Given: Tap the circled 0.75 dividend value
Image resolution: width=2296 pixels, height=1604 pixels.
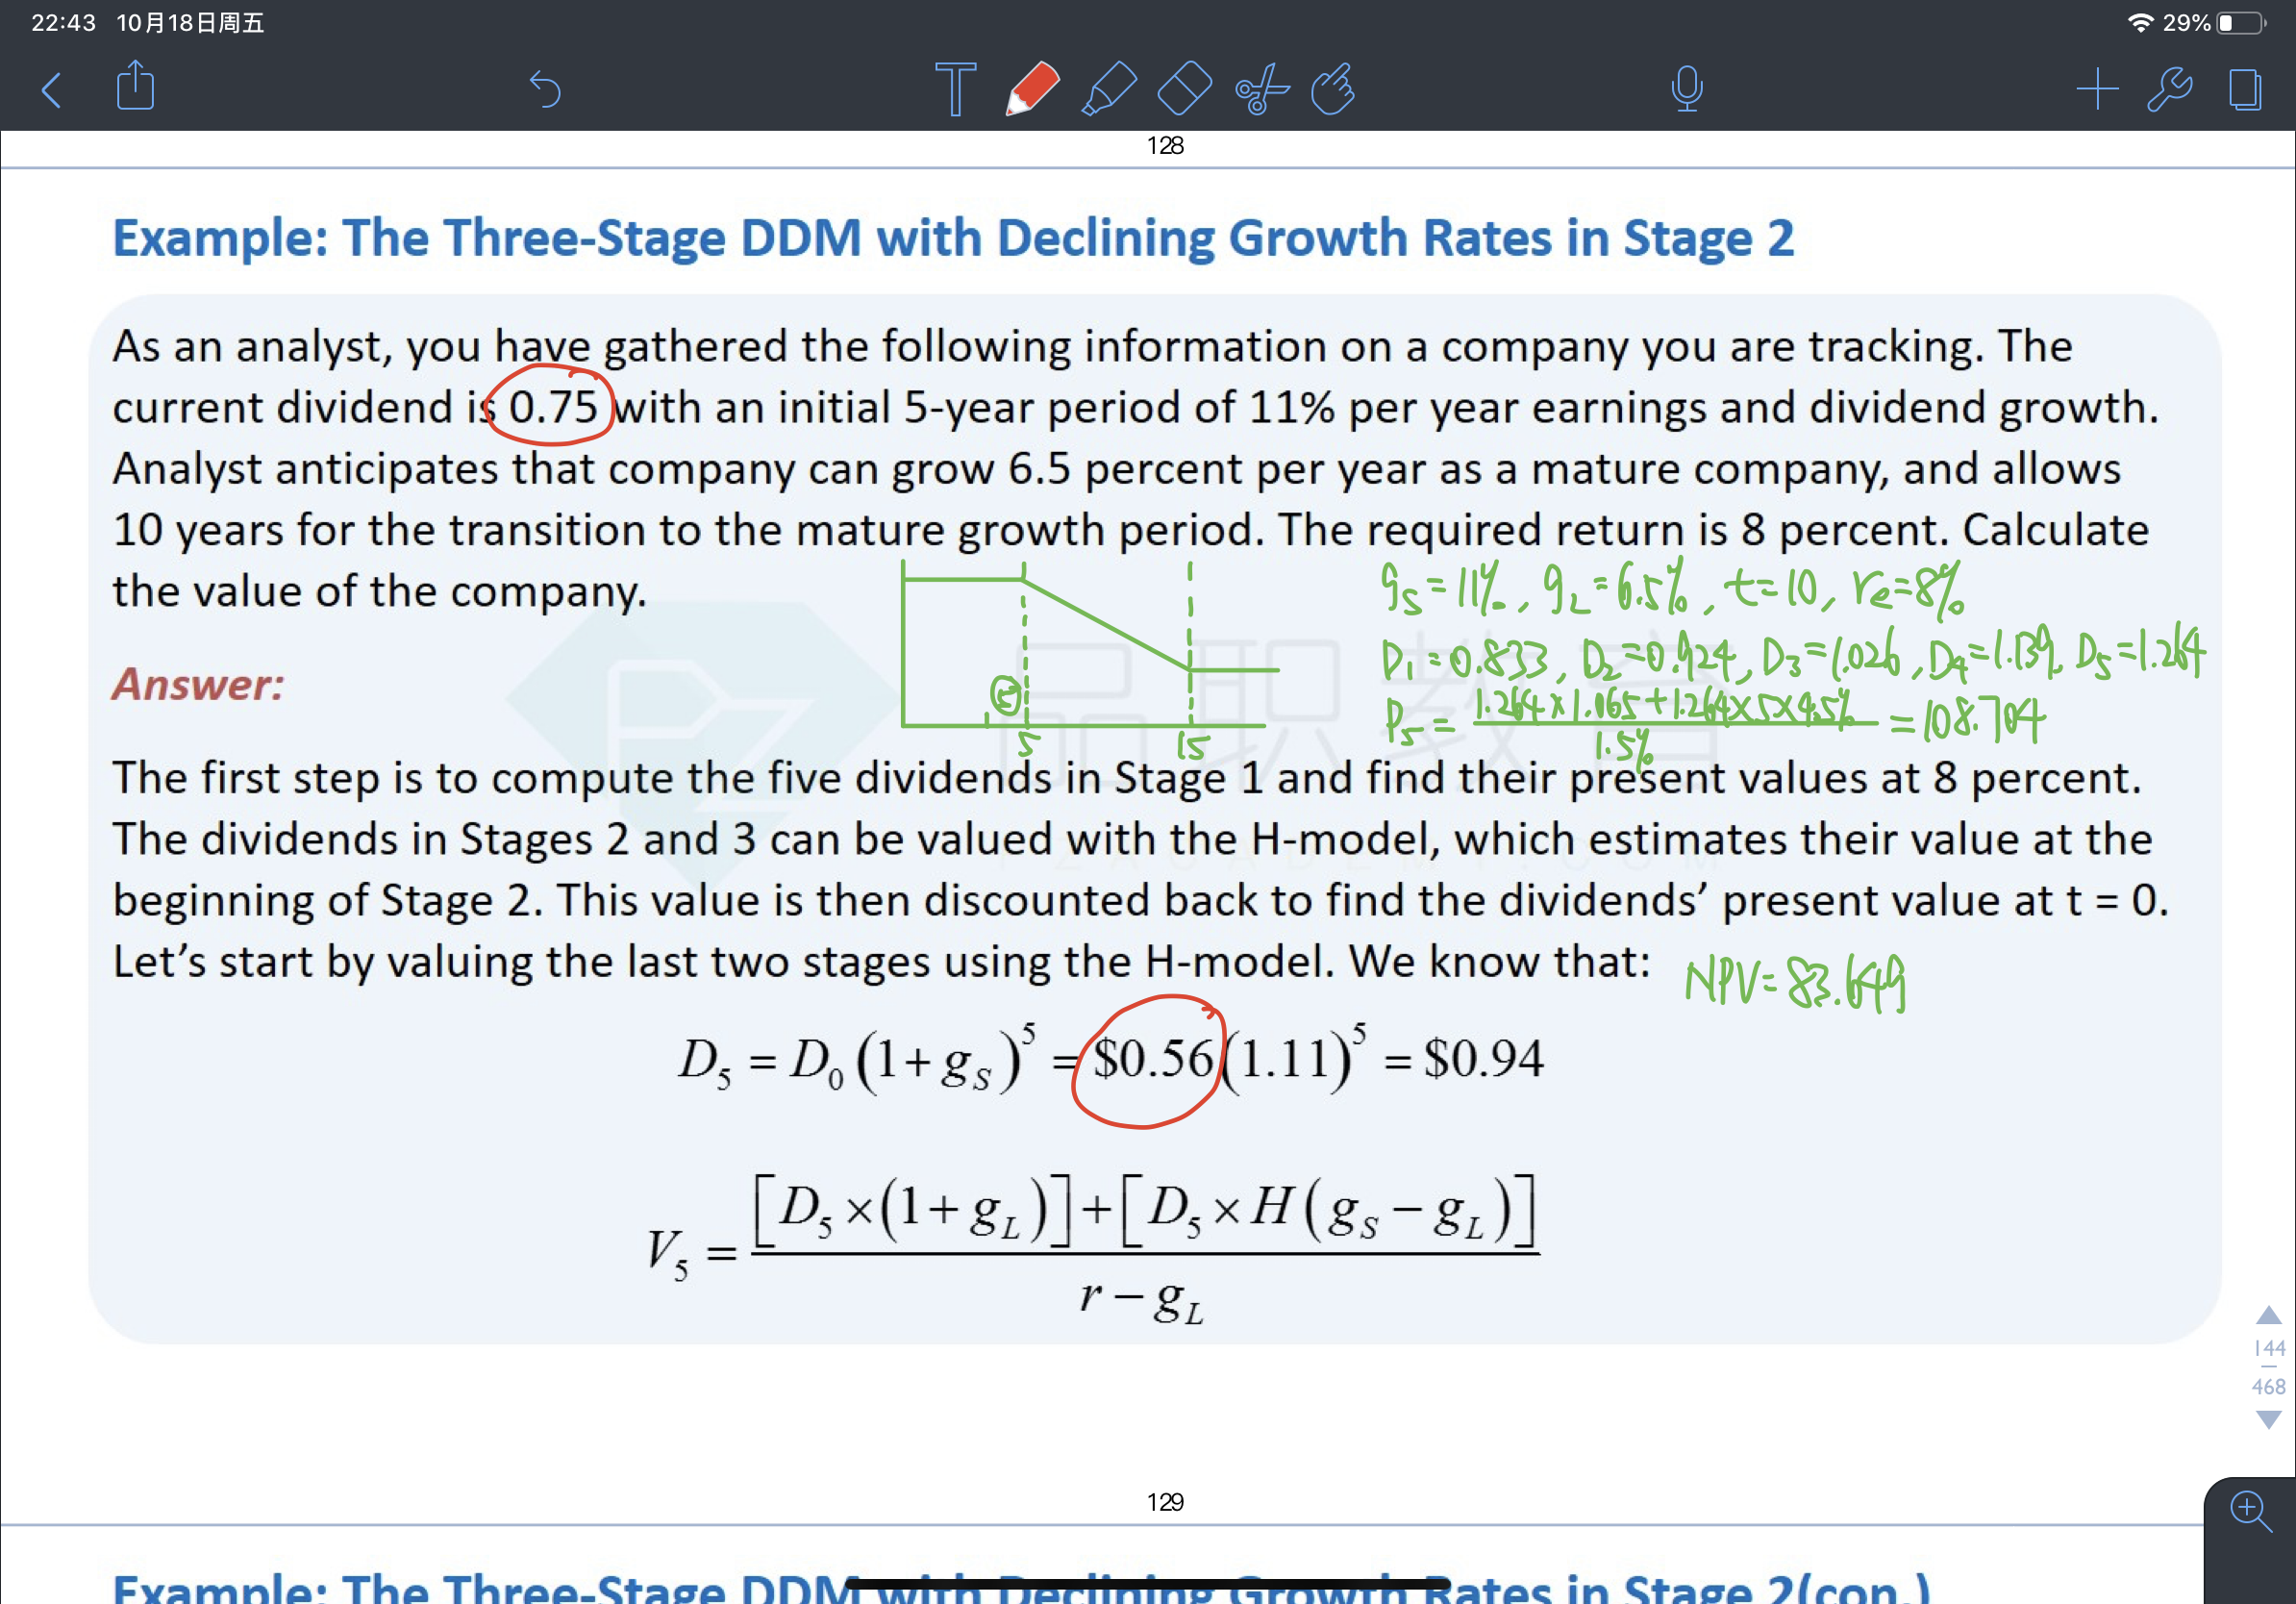Looking at the screenshot, I should [x=549, y=405].
